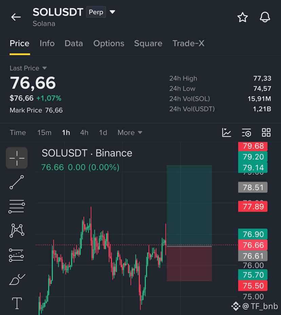Click the +1,07% change percentage
Image resolution: width=281 pixels, height=315 pixels.
(x=49, y=98)
